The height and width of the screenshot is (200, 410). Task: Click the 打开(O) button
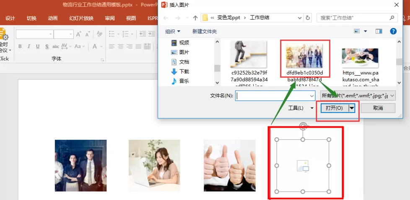pyautogui.click(x=335, y=108)
